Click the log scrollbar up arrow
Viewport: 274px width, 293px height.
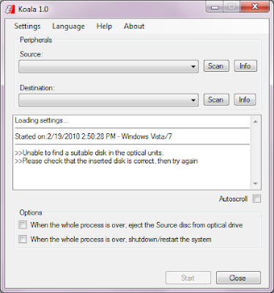(256, 122)
